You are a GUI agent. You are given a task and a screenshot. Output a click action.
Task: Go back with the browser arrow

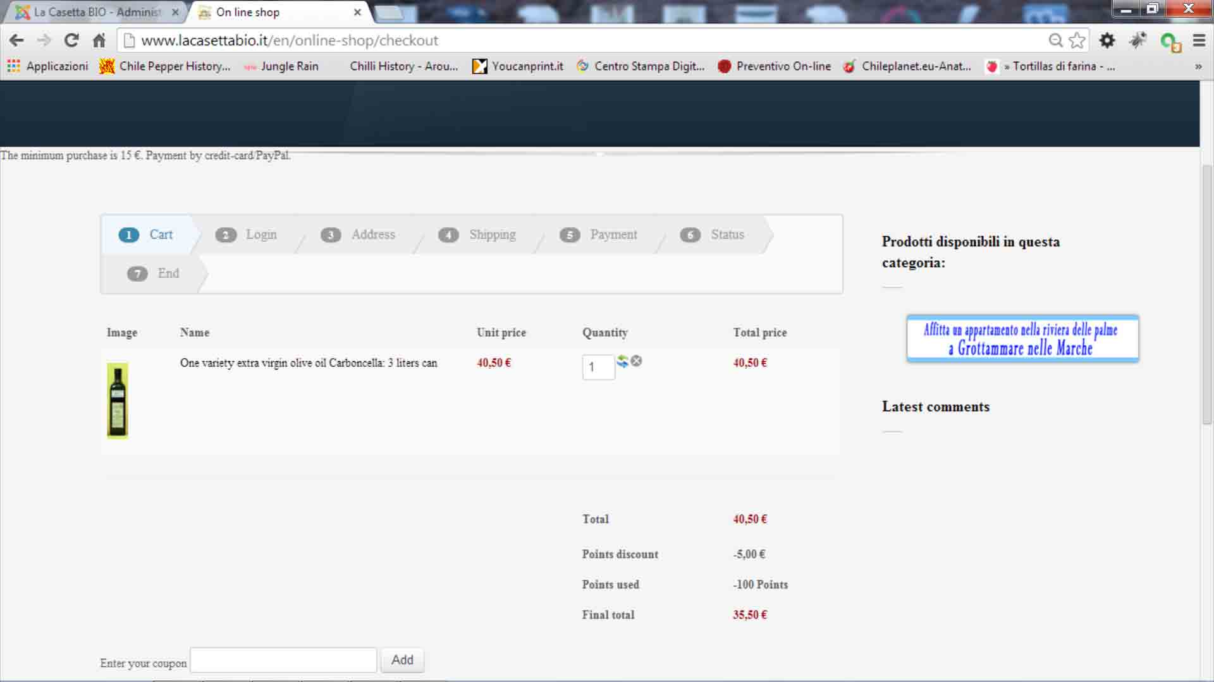16,40
